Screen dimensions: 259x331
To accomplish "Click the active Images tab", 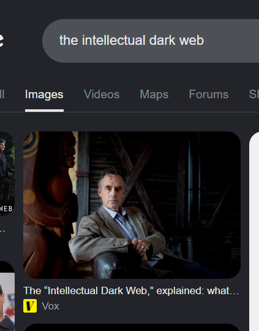I will (44, 95).
